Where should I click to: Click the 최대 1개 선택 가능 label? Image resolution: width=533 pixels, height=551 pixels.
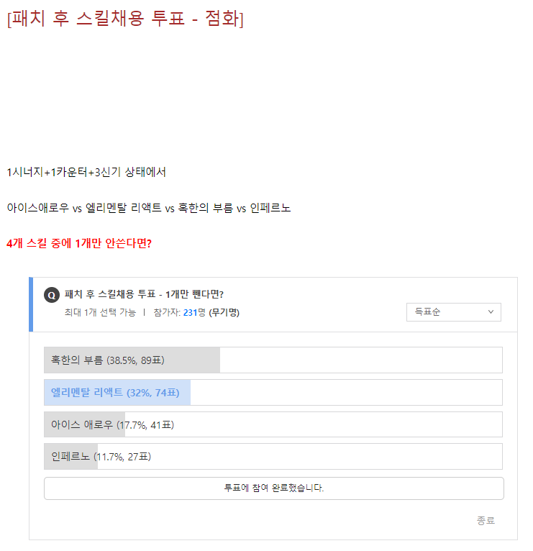(100, 312)
